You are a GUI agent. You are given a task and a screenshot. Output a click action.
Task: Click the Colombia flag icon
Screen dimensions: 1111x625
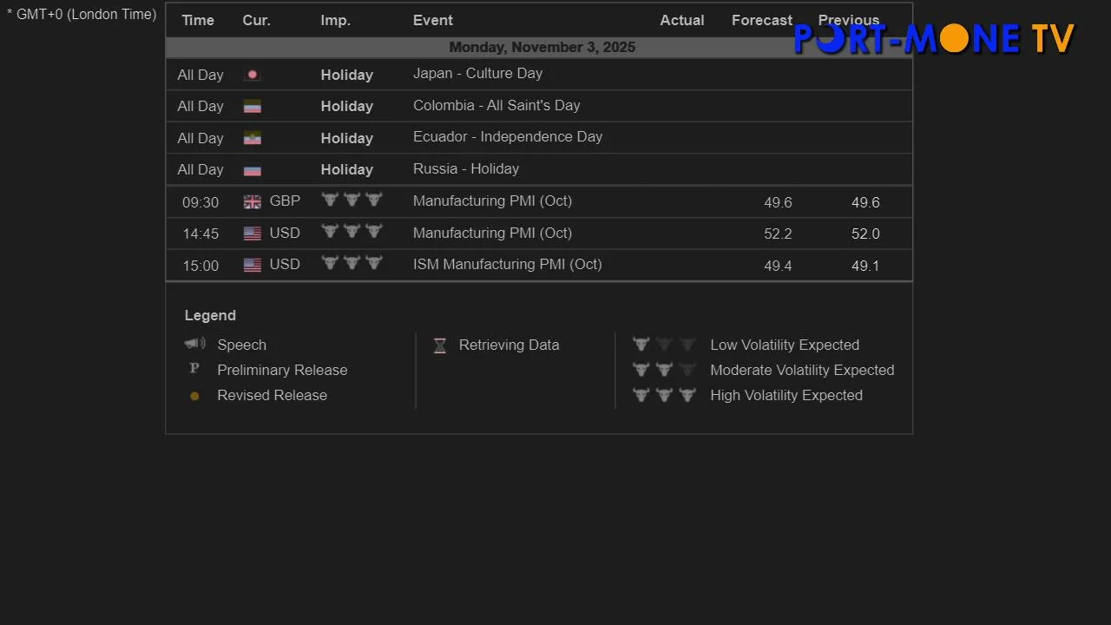click(253, 107)
